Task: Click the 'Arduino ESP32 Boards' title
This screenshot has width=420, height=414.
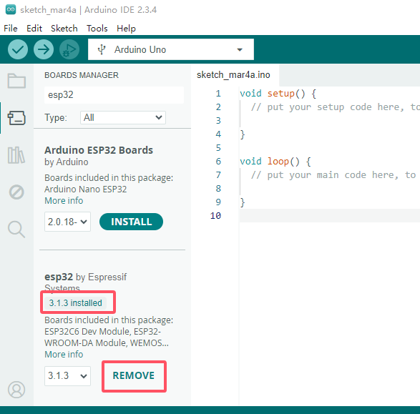Action: point(99,150)
